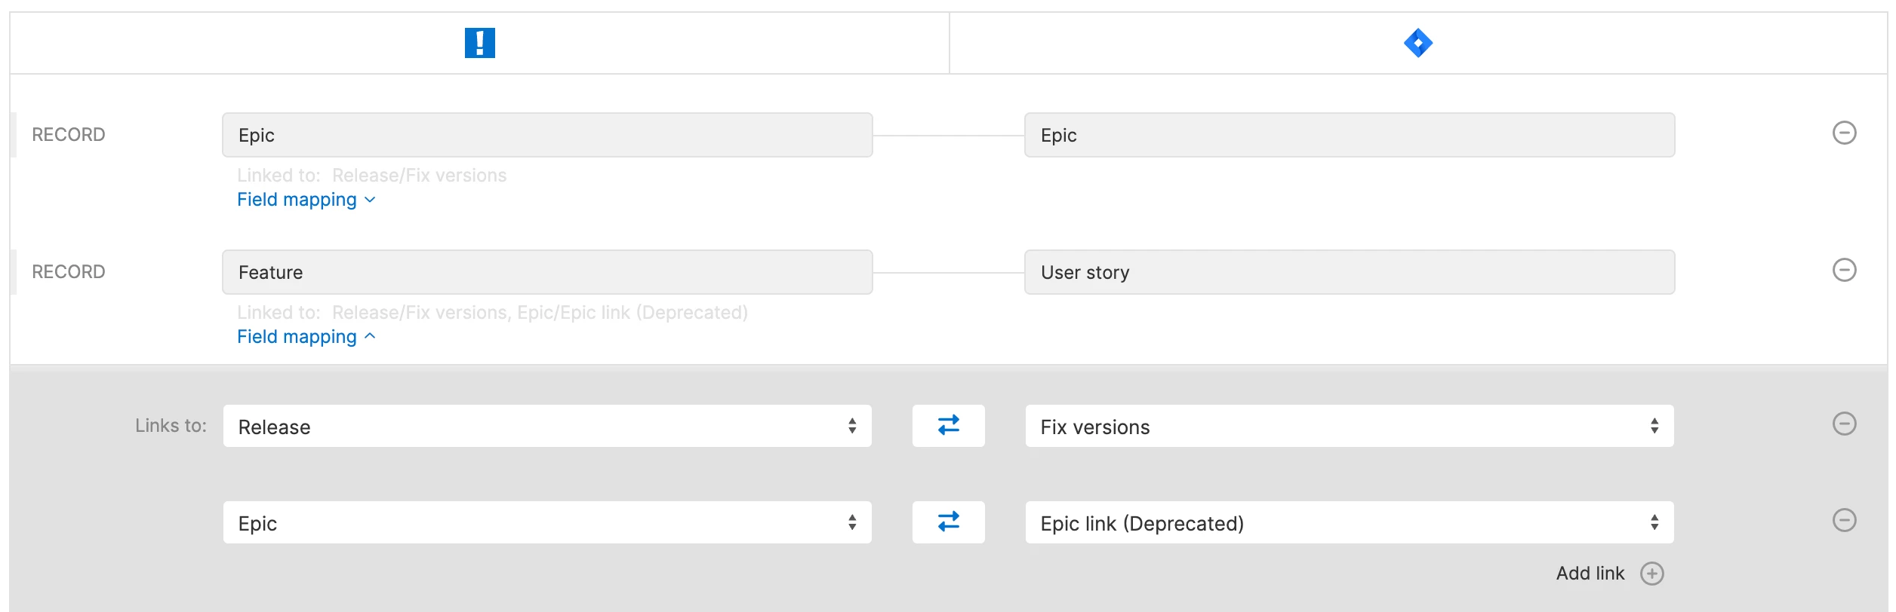Open the Fix versions dropdown

[1349, 427]
